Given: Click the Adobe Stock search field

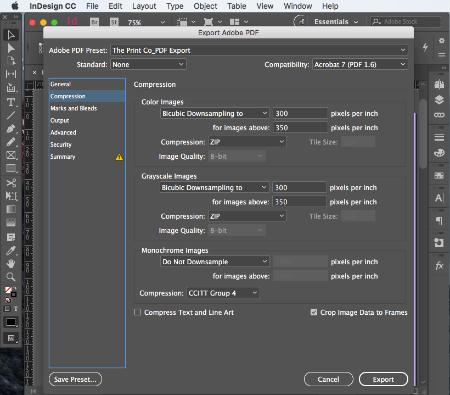Looking at the screenshot, I should click(x=405, y=21).
